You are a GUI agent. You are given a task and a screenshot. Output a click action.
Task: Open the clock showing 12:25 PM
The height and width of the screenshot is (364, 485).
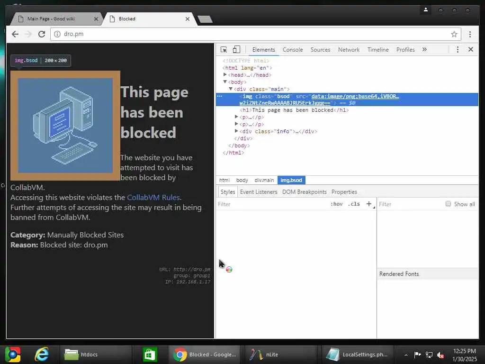click(464, 355)
